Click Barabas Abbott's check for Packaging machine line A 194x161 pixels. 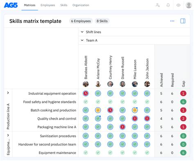[x=86, y=127]
